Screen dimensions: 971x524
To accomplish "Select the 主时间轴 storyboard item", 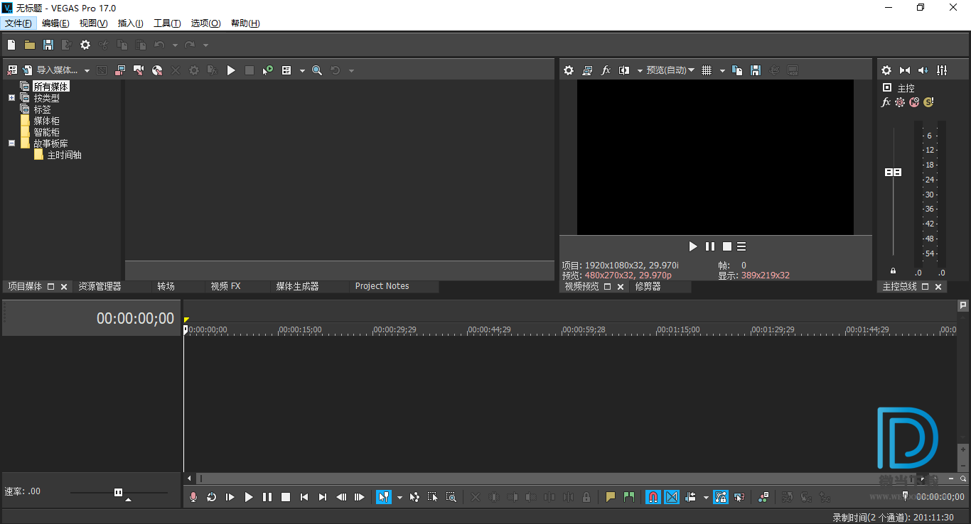I will [64, 155].
